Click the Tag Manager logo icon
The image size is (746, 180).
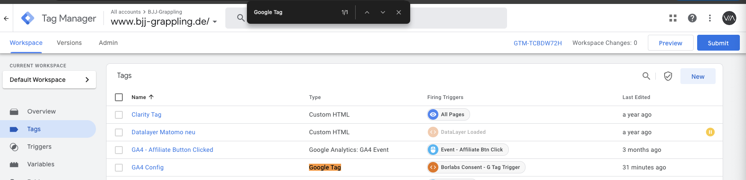(x=28, y=18)
